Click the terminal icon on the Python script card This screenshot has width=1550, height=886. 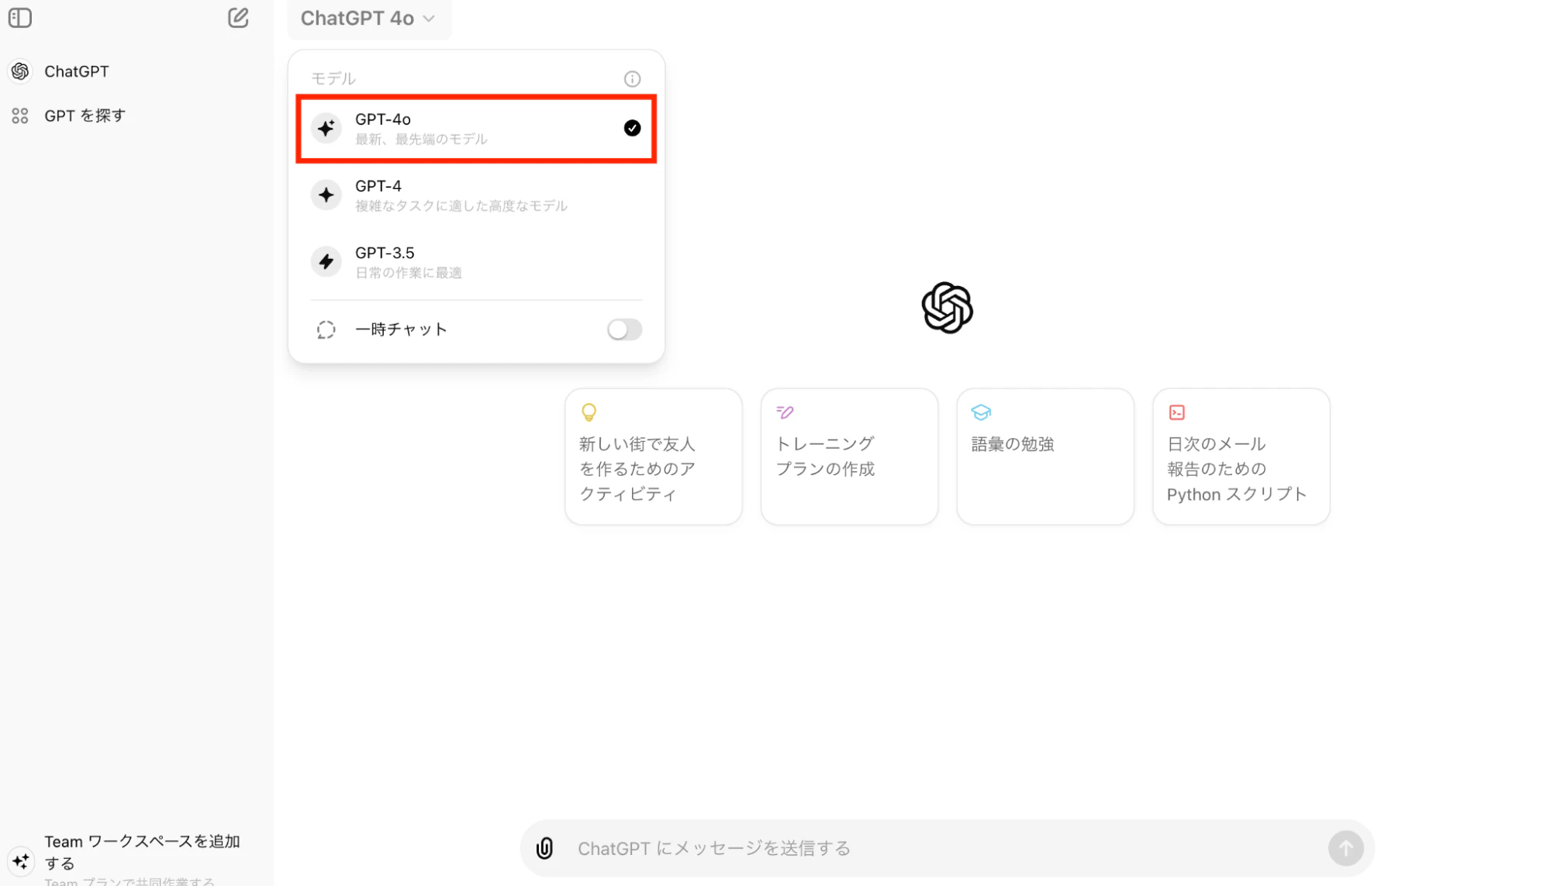(x=1176, y=412)
